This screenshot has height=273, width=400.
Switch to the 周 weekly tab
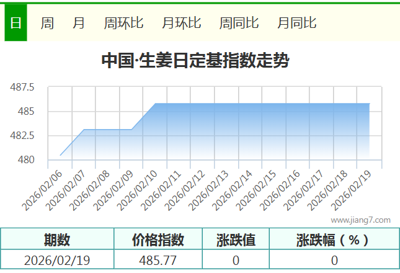(47, 23)
